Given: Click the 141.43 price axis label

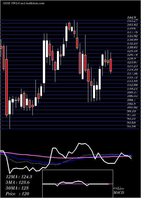Looking at the screenshot, I should [133, 25].
